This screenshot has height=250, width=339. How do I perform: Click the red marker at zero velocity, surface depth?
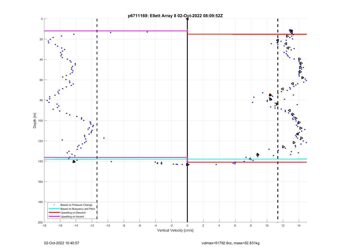(187, 19)
